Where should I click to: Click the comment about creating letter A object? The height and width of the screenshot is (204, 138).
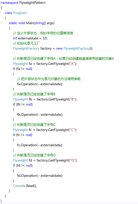click(x=64, y=59)
